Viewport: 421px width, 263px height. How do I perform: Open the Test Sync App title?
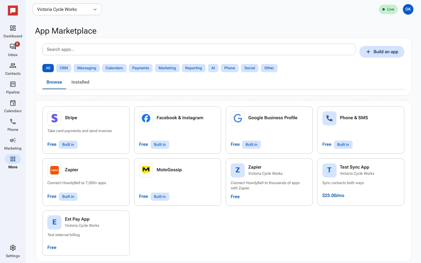click(x=355, y=167)
